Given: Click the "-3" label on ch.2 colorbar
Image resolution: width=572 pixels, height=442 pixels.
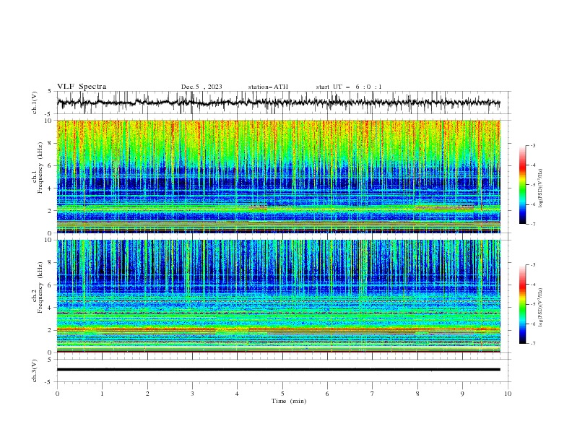Looking at the screenshot, I should pyautogui.click(x=532, y=265).
